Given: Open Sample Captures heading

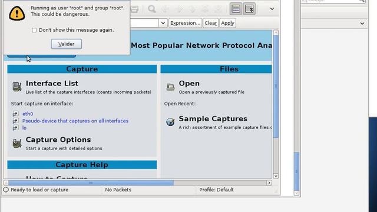Looking at the screenshot, I should pos(213,118).
